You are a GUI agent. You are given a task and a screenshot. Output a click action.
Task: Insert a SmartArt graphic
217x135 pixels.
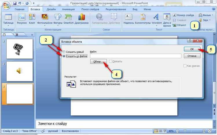pos(68,19)
